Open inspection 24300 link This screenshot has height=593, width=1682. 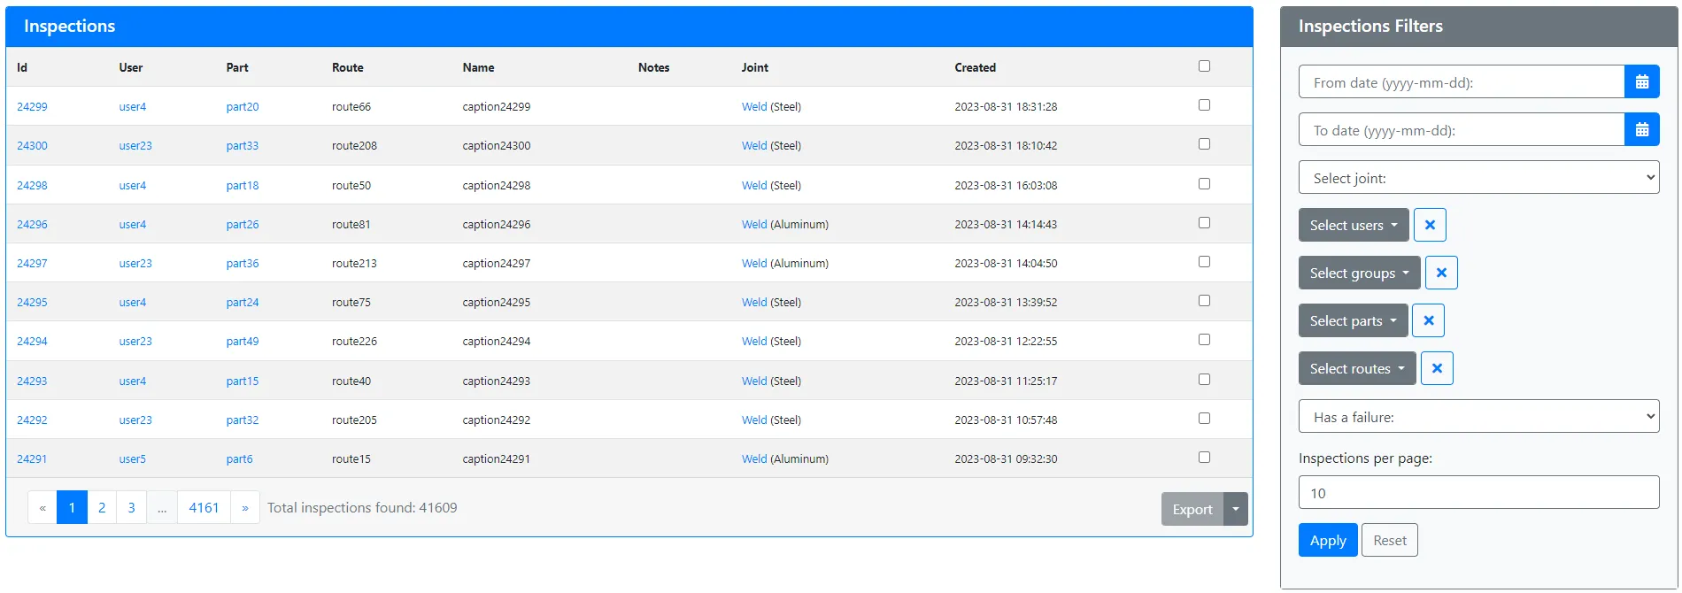32,146
